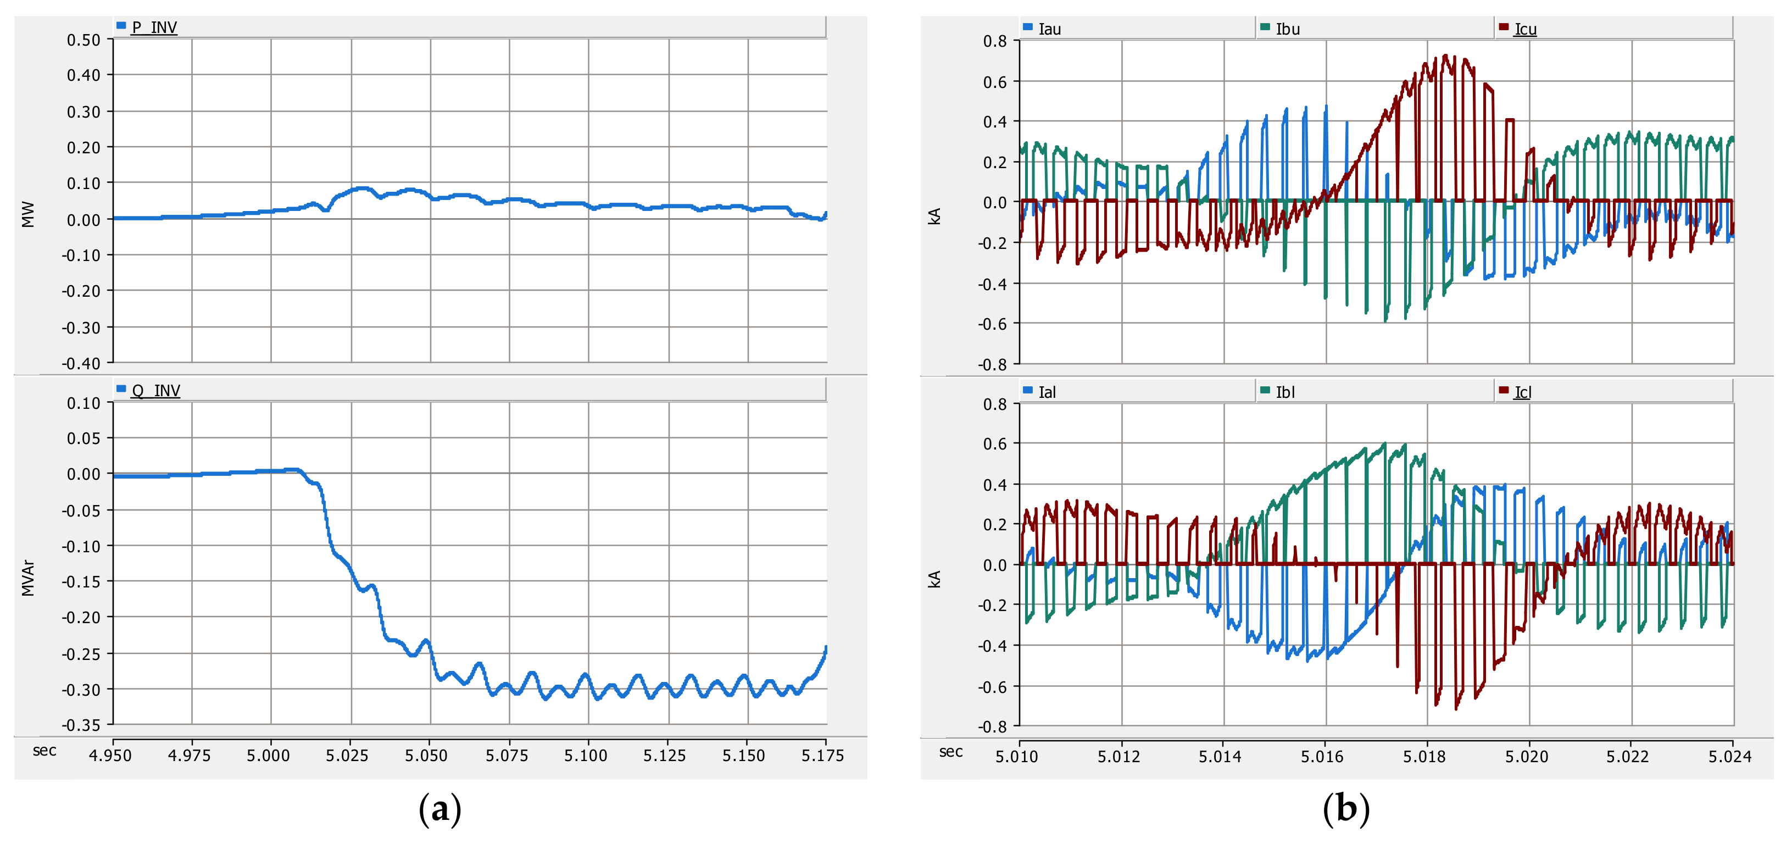This screenshot has width=1792, height=849.
Task: Click the dark red Icu legend swatch
Action: point(1503,27)
